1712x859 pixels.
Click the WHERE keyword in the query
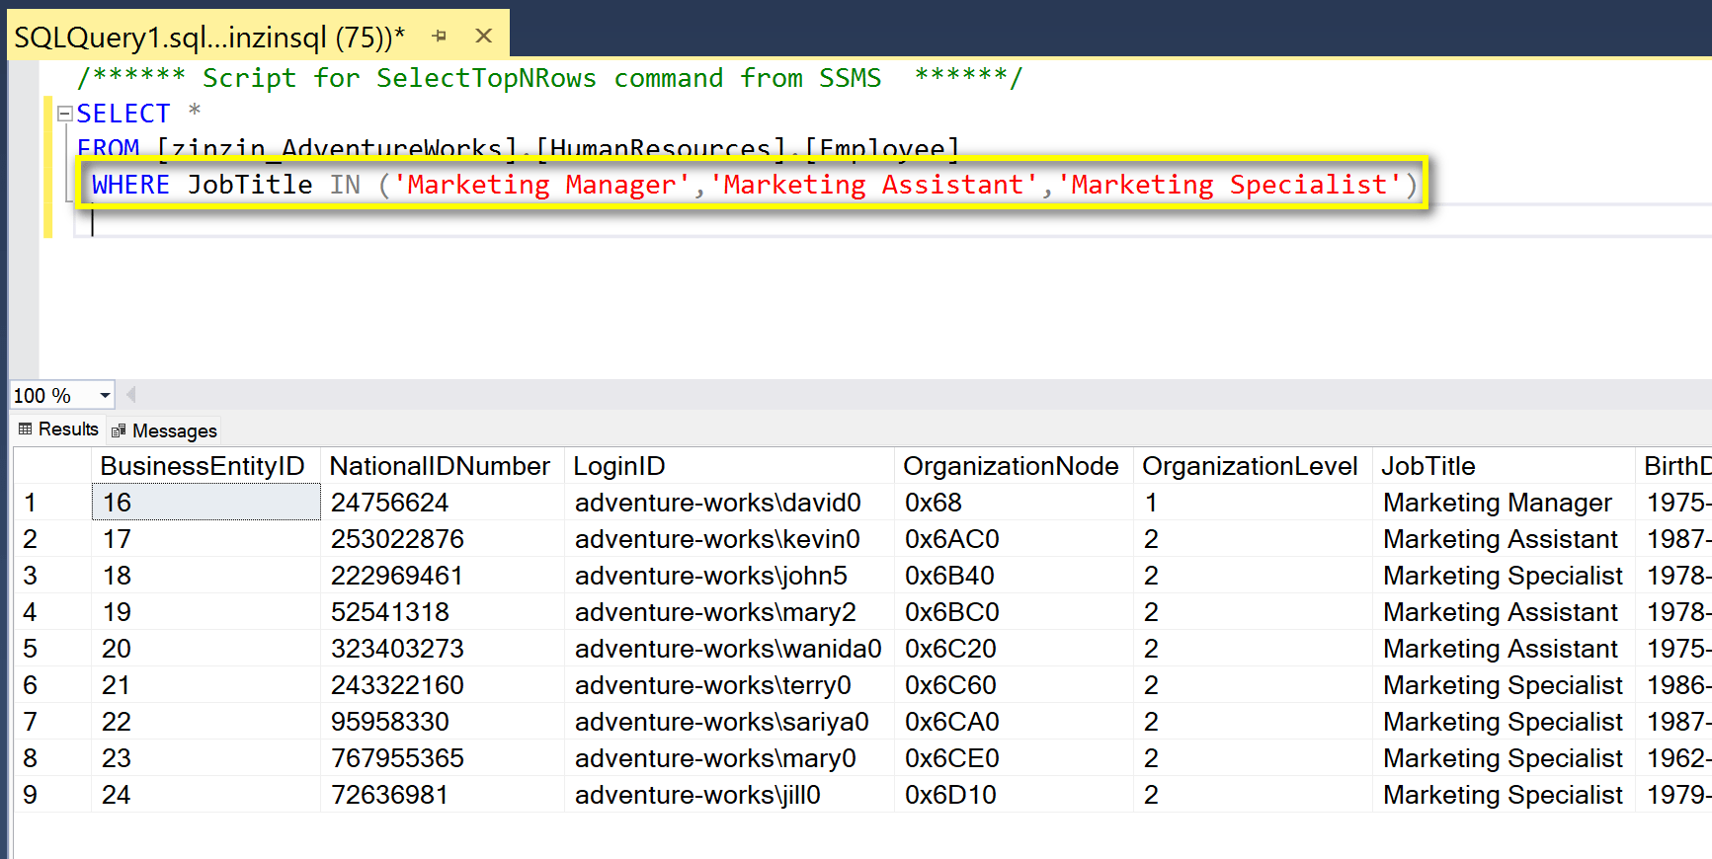(130, 185)
